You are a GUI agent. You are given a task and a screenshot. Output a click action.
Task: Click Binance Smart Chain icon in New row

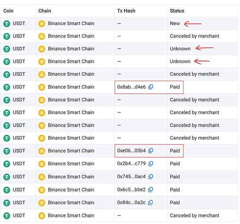click(x=42, y=24)
